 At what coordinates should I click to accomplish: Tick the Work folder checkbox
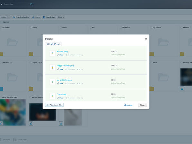pos(151,62)
